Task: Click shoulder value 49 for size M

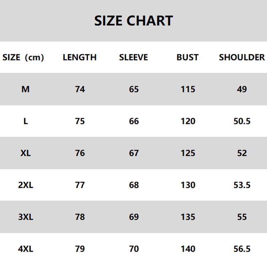Action: tap(242, 89)
